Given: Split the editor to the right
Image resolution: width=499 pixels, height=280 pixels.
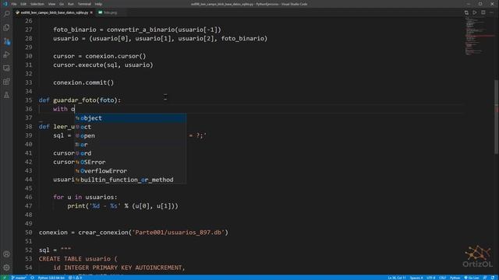Looking at the screenshot, I should coord(483,12).
